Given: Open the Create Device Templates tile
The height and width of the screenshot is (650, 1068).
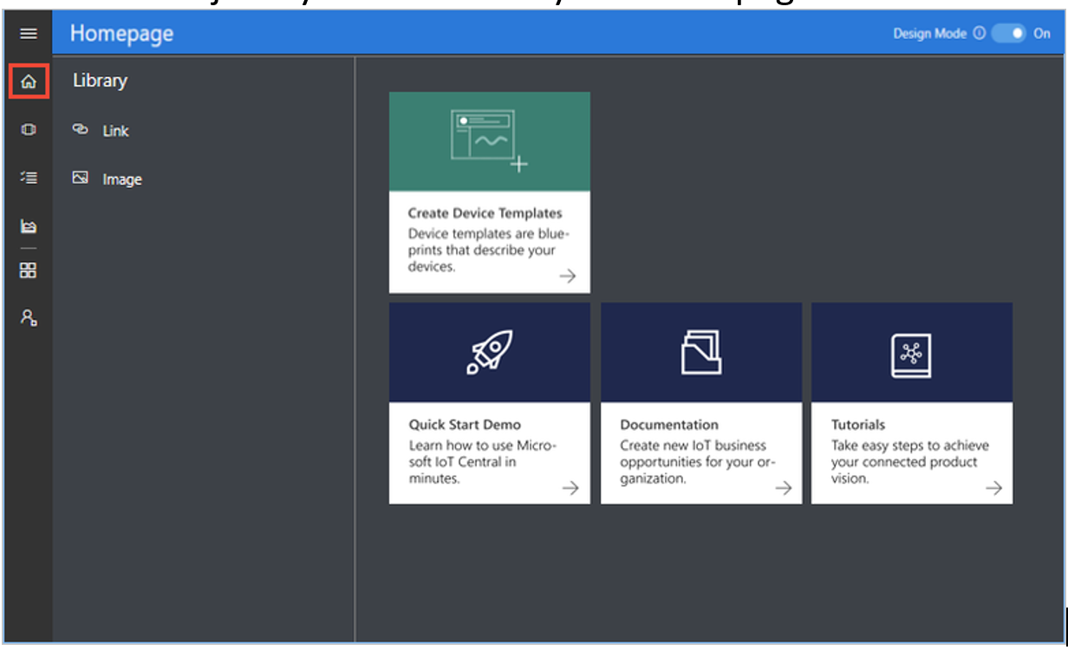Looking at the screenshot, I should point(490,192).
